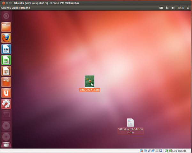Expand the network connections indicator
Screen dimensions: 192x153
coord(167,8)
